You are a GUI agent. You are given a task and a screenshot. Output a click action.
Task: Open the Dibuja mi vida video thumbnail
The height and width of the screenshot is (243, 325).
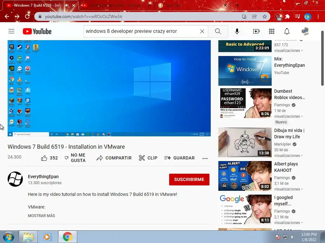click(245, 142)
